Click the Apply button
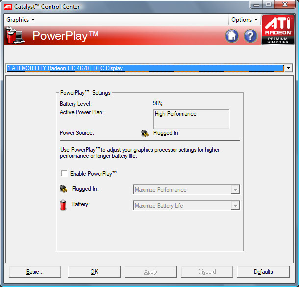 (x=150, y=272)
